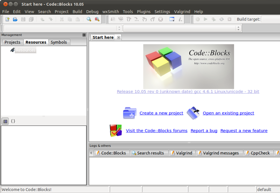This screenshot has height=193, width=280.
Task: Open the Settings menu
Action: tap(162, 12)
